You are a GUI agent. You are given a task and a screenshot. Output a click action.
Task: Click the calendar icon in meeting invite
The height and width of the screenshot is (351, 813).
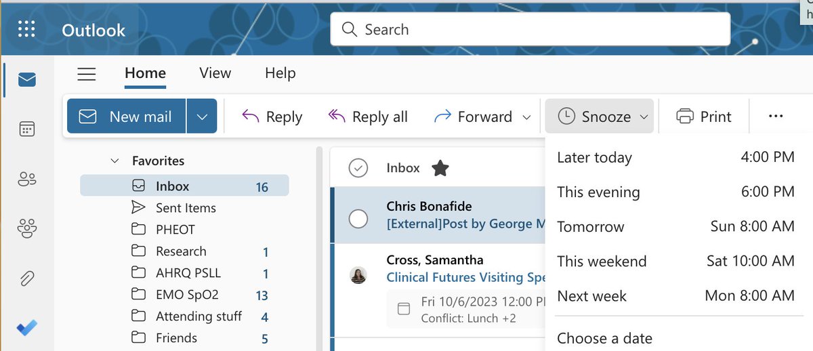(x=403, y=309)
